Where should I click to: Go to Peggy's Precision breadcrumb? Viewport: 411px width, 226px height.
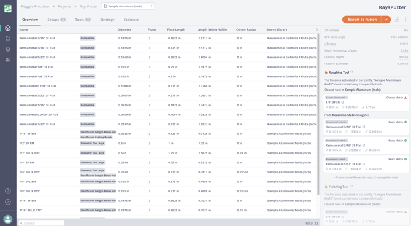coord(35,6)
